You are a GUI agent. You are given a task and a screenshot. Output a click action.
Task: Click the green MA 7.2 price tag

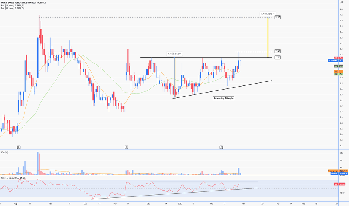point(339,74)
